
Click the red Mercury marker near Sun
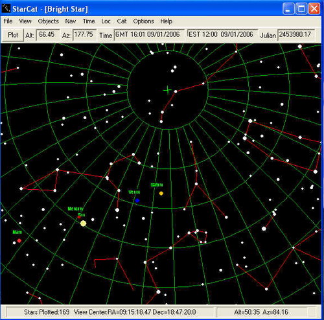pos(79,216)
